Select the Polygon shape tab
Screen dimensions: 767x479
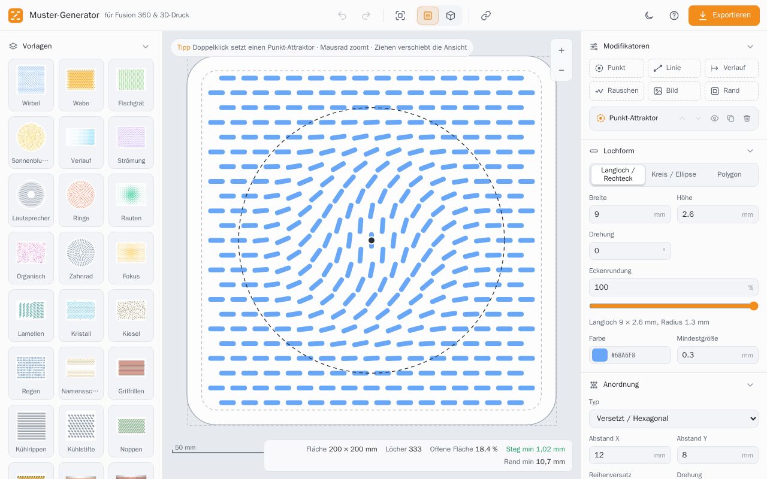729,175
